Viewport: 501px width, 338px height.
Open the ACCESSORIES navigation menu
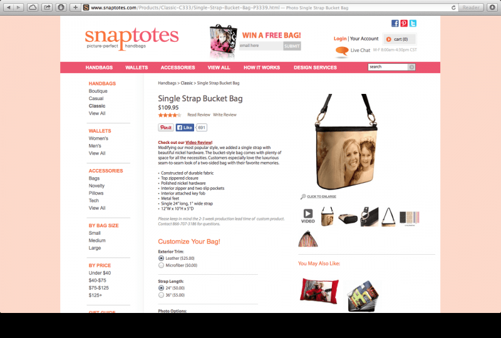(178, 68)
